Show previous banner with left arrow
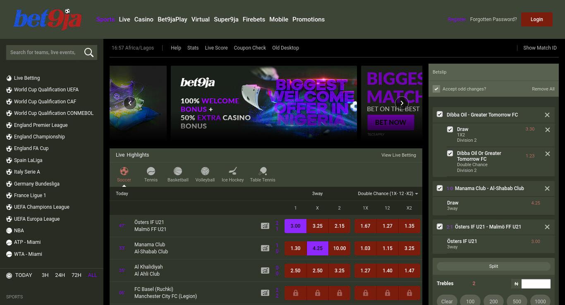The image size is (565, 305). pos(130,103)
